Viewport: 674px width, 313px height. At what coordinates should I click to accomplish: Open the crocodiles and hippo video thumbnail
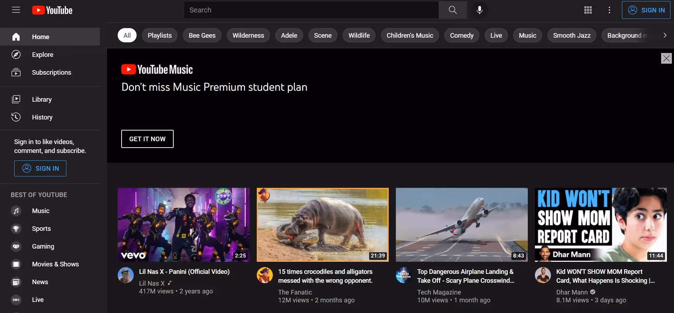(x=323, y=225)
